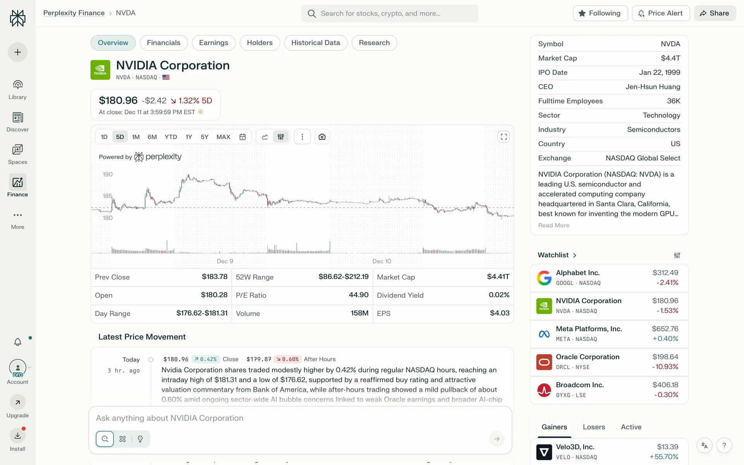This screenshot has width=744, height=465.
Task: Open the notifications bell
Action: 17,342
